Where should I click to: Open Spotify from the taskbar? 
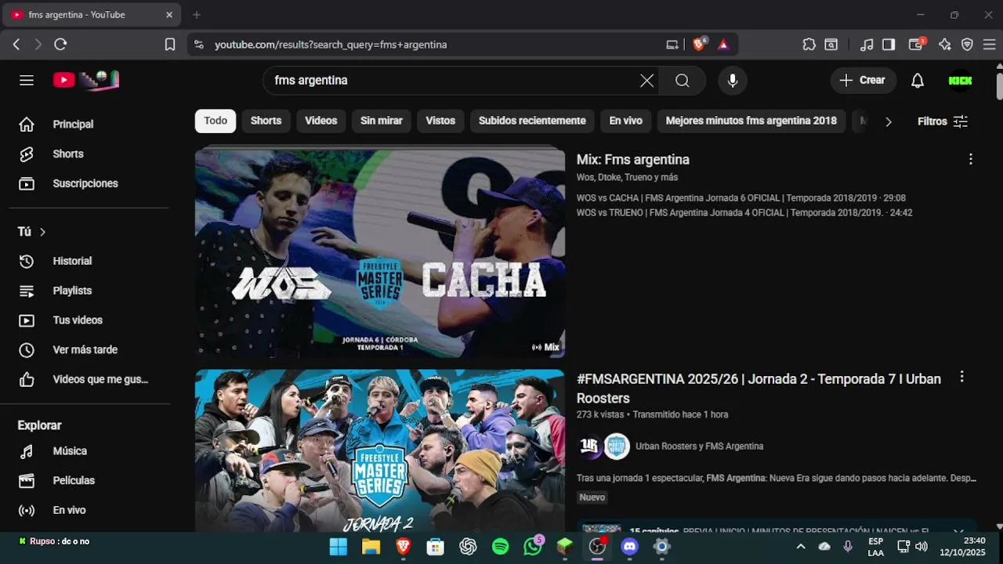[x=501, y=546]
